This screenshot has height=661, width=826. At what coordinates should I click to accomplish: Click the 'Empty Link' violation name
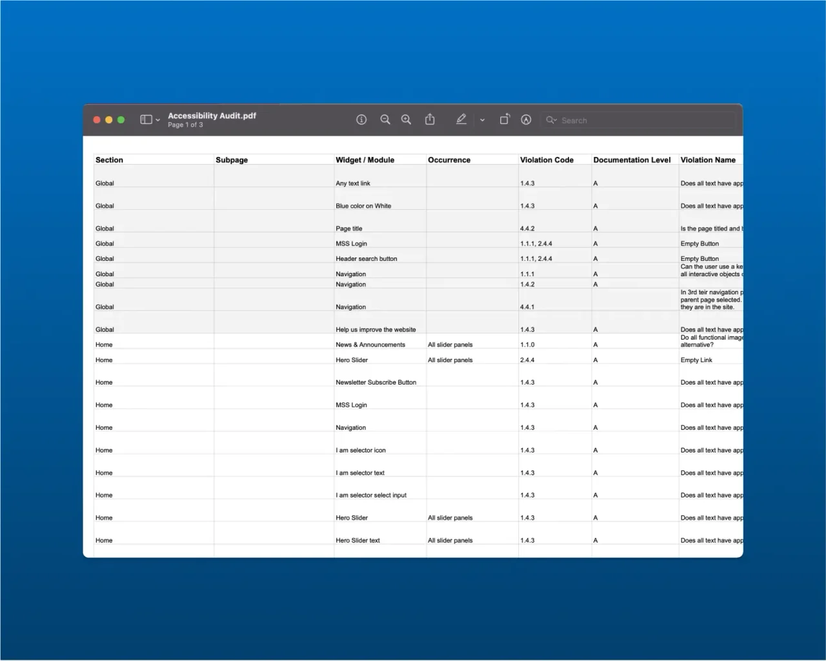[x=696, y=360]
